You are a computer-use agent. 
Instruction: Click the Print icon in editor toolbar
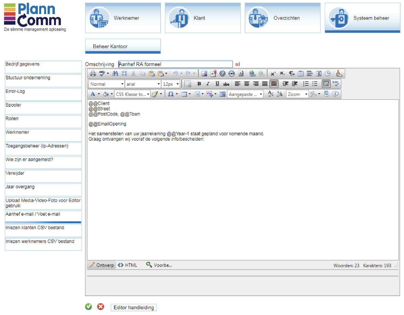pyautogui.click(x=93, y=74)
